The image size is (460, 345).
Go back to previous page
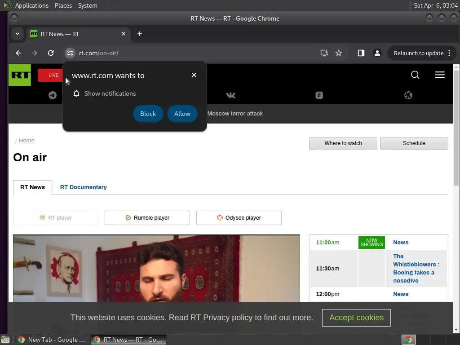[x=18, y=53]
